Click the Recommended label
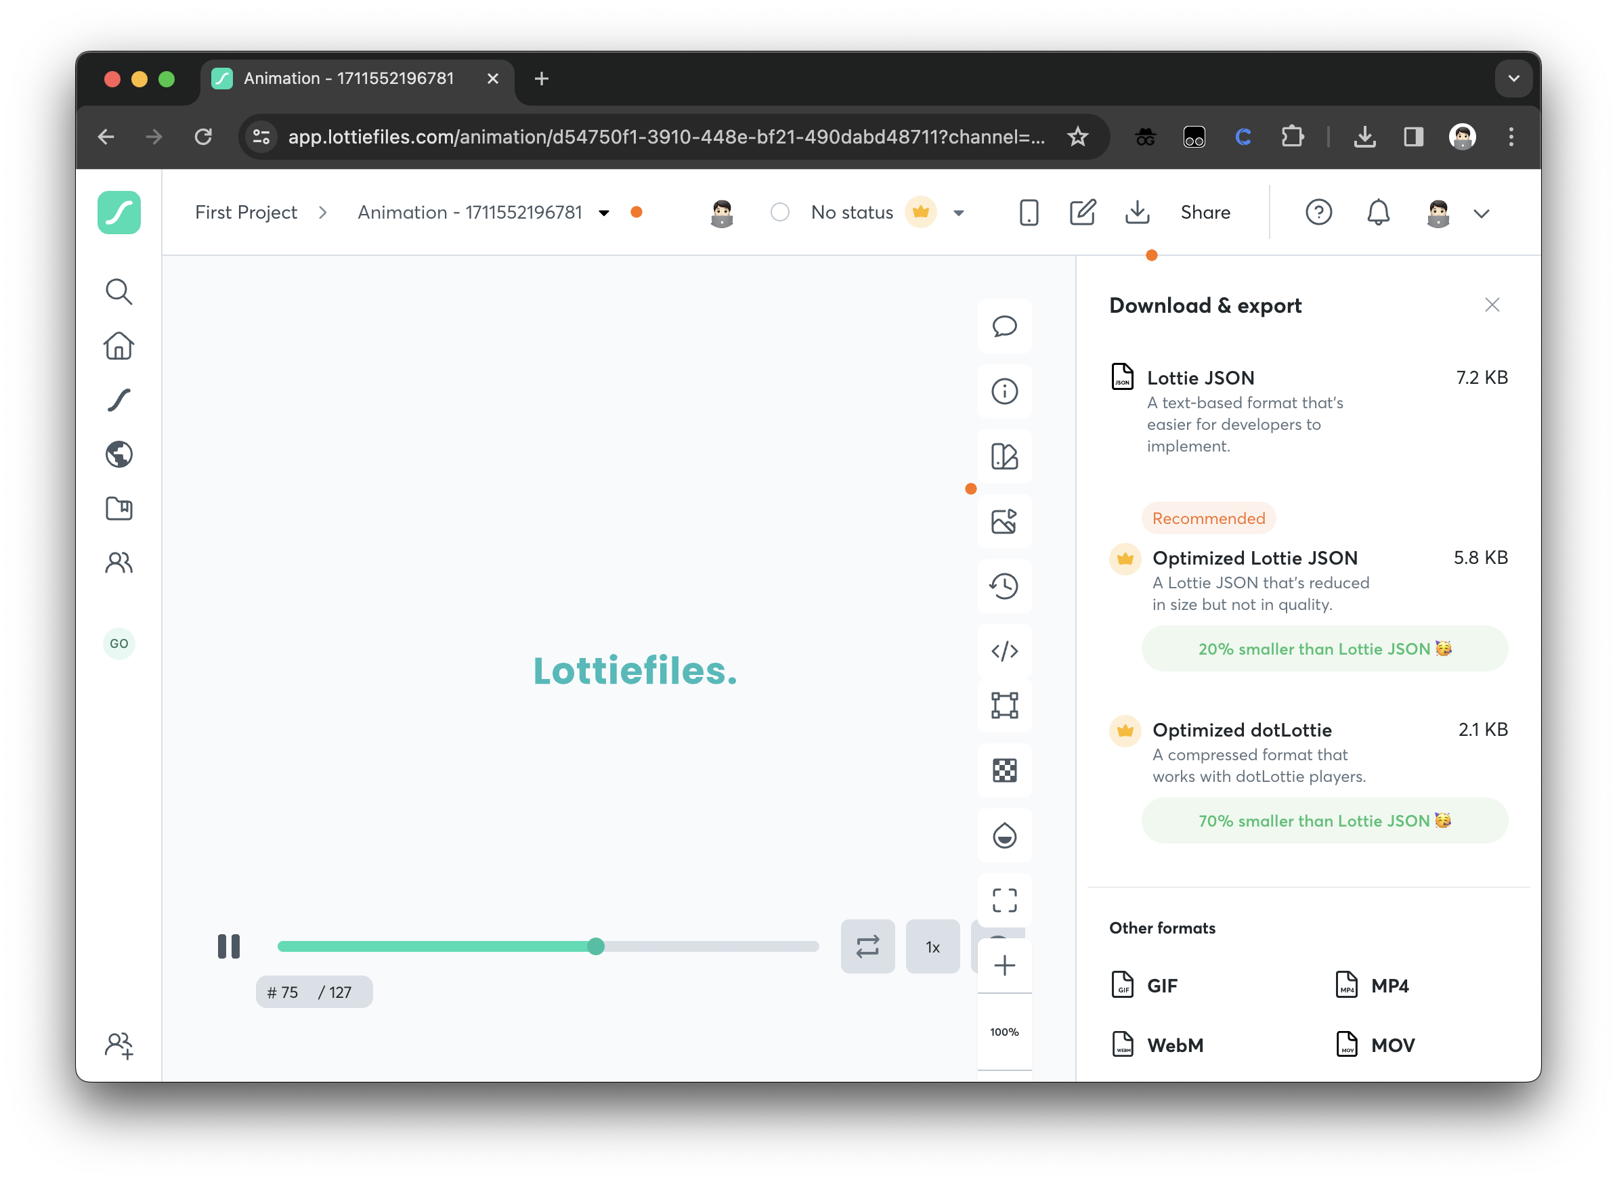 1209,518
